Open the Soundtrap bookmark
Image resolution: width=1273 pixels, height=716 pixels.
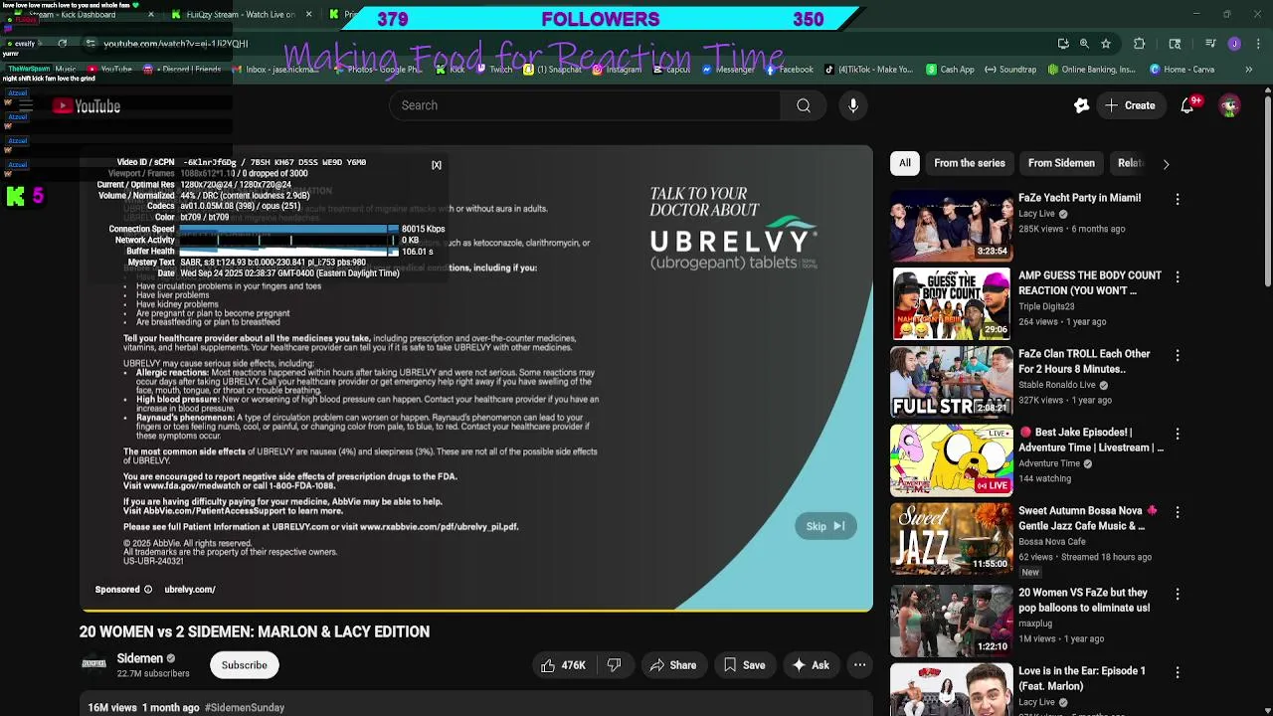[x=1010, y=70]
